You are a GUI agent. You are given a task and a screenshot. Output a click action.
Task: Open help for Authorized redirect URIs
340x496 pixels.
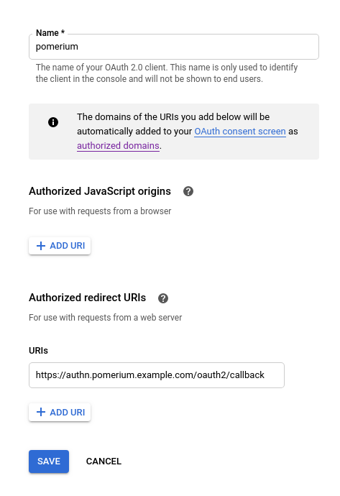(x=163, y=298)
